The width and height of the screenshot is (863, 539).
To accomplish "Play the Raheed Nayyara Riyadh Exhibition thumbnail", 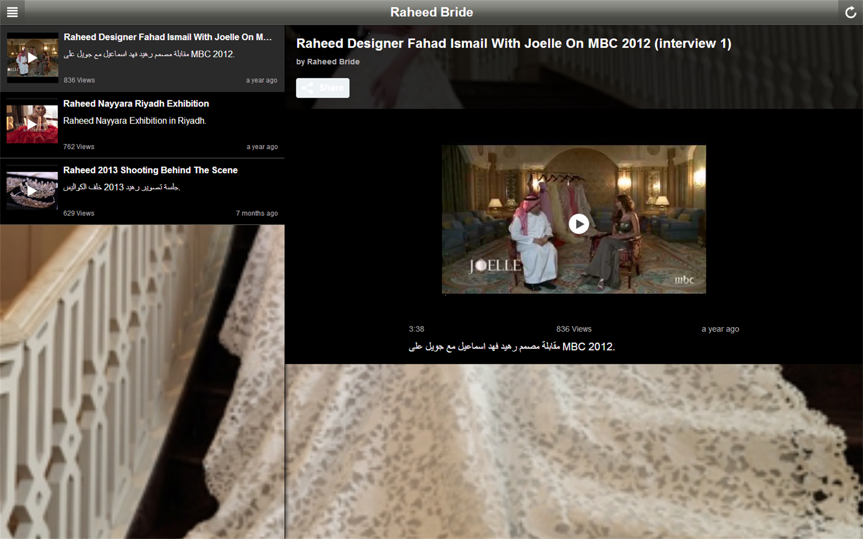I will tap(31, 124).
